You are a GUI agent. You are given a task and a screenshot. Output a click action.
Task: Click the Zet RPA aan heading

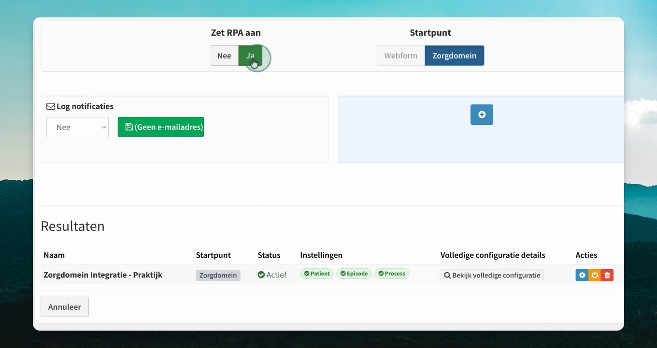[x=236, y=33]
